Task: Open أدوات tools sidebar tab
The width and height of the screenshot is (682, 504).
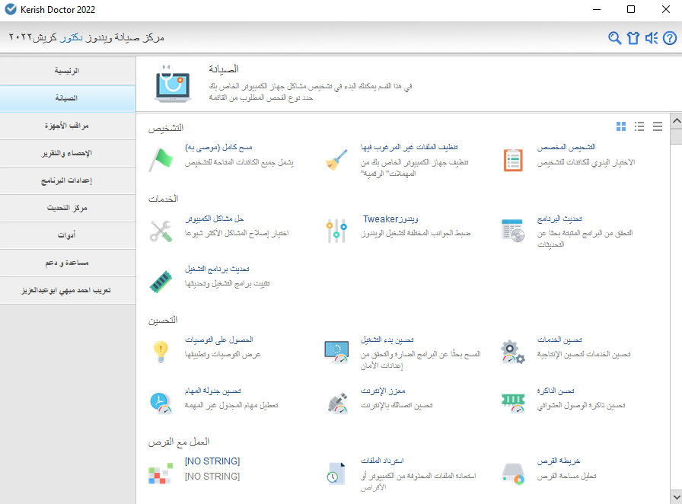Action: tap(68, 235)
